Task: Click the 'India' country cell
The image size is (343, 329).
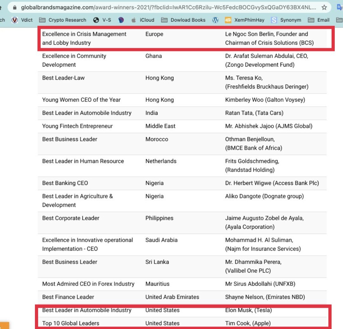Action: point(151,113)
